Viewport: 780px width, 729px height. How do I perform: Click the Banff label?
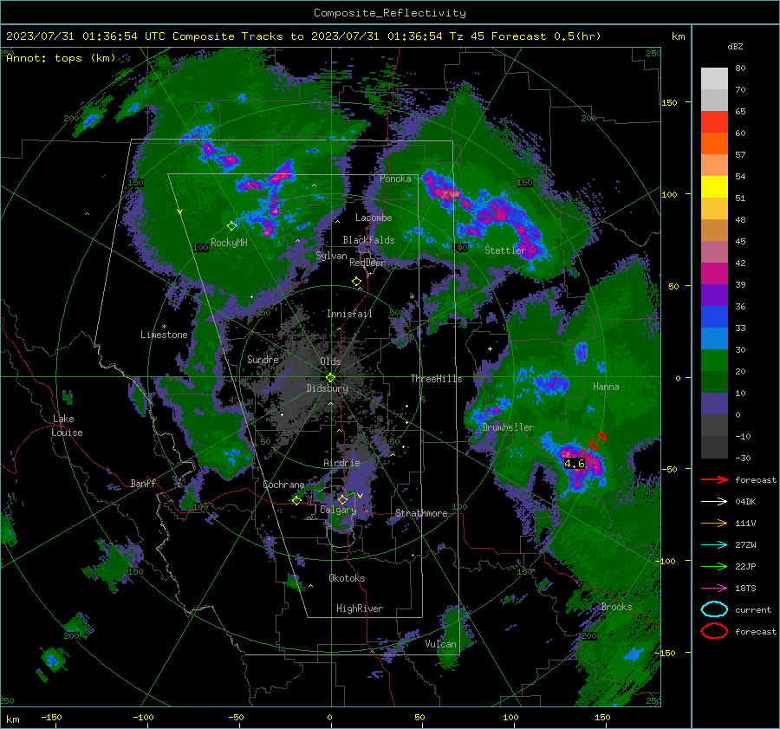[143, 483]
